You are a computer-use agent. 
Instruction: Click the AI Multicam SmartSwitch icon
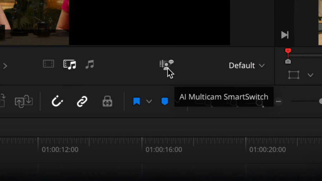166,64
